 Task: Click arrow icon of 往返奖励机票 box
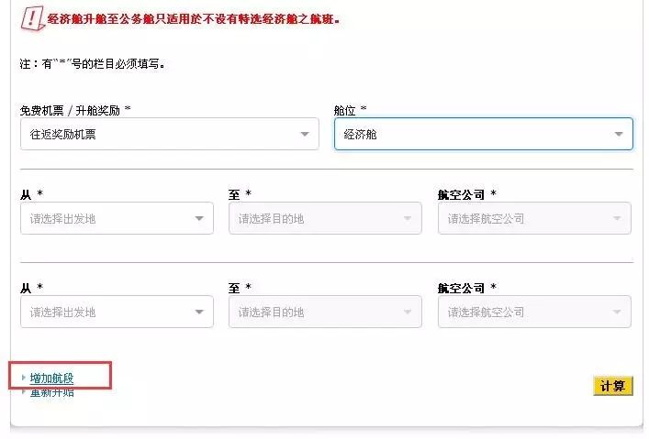[305, 135]
